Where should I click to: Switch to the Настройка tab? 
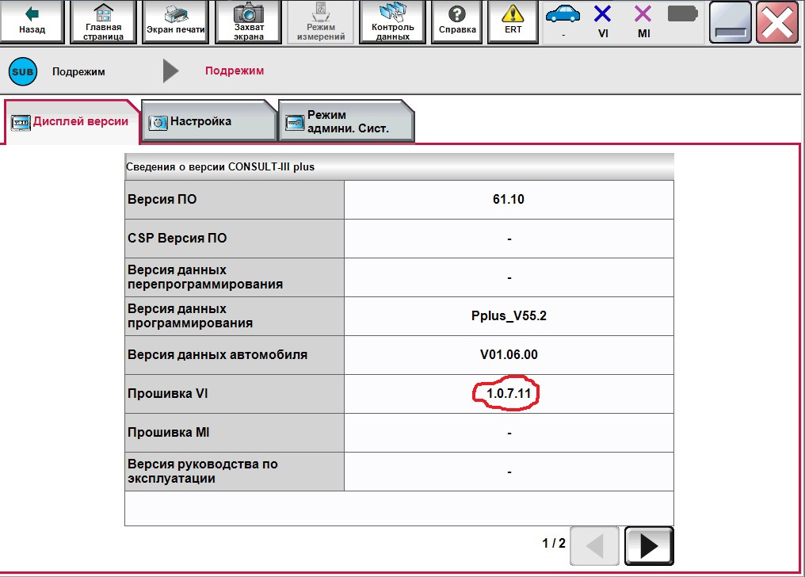pos(209,121)
